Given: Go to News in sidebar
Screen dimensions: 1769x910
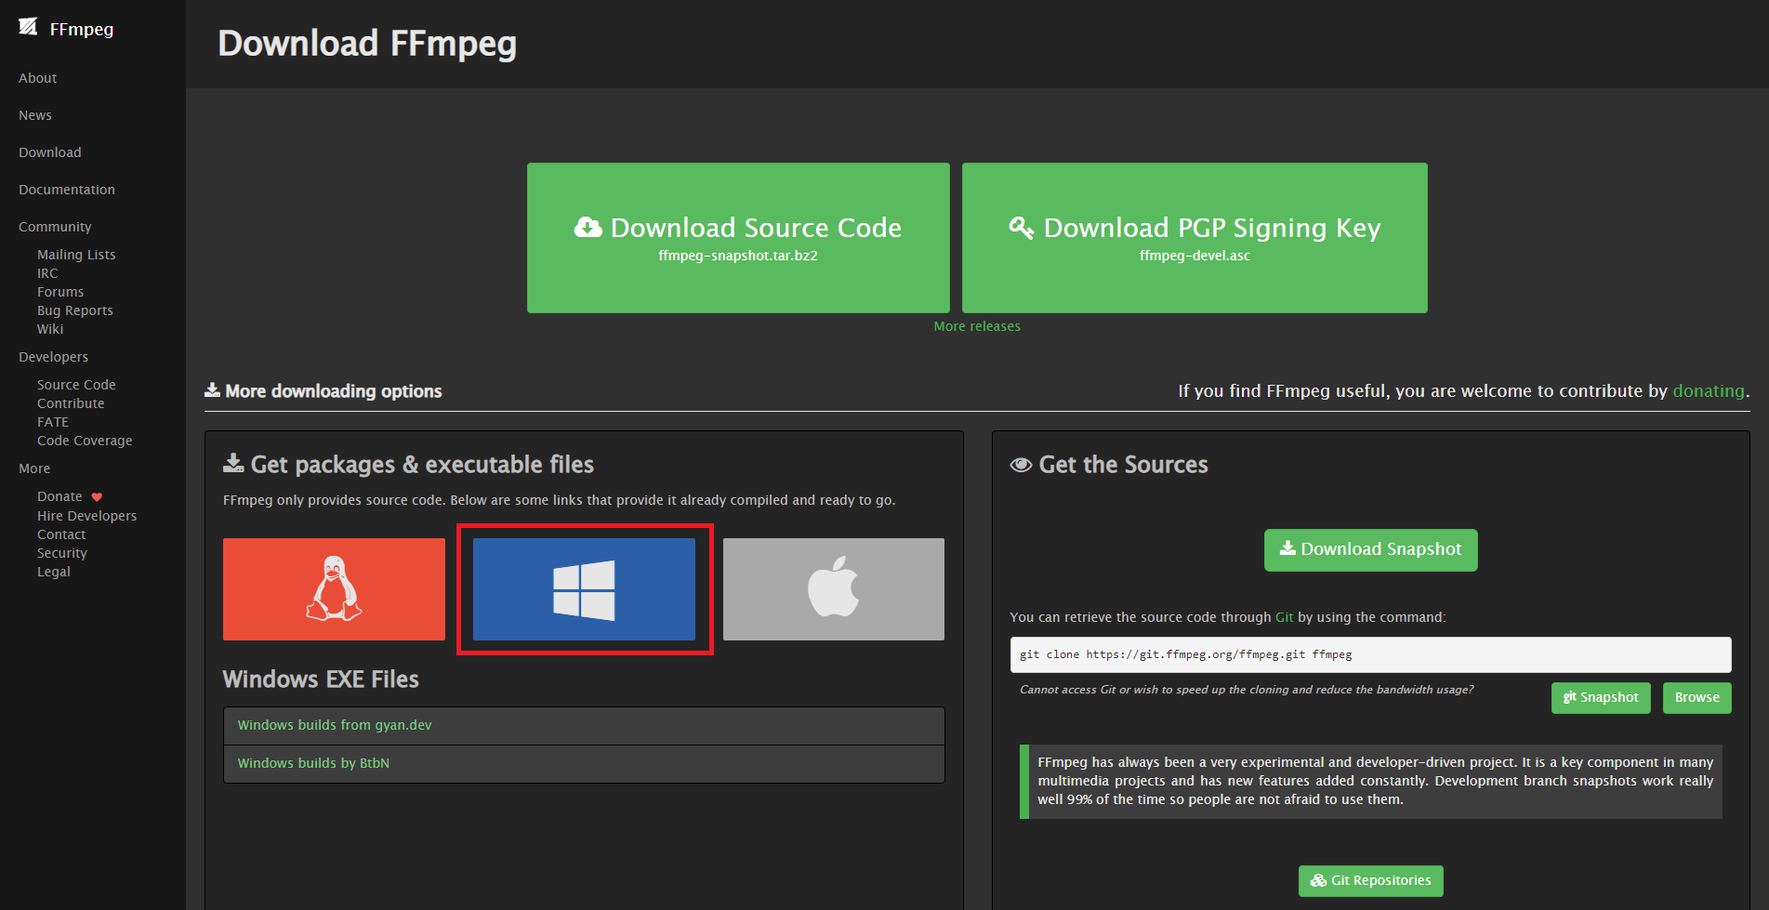Looking at the screenshot, I should tap(35, 115).
